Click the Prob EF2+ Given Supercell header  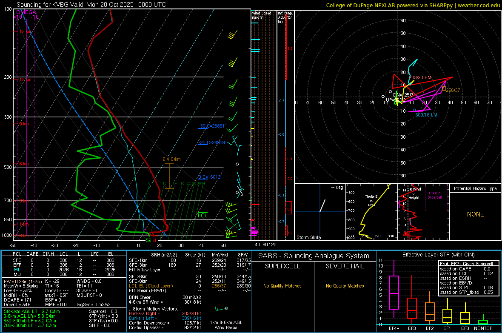coord(466,264)
